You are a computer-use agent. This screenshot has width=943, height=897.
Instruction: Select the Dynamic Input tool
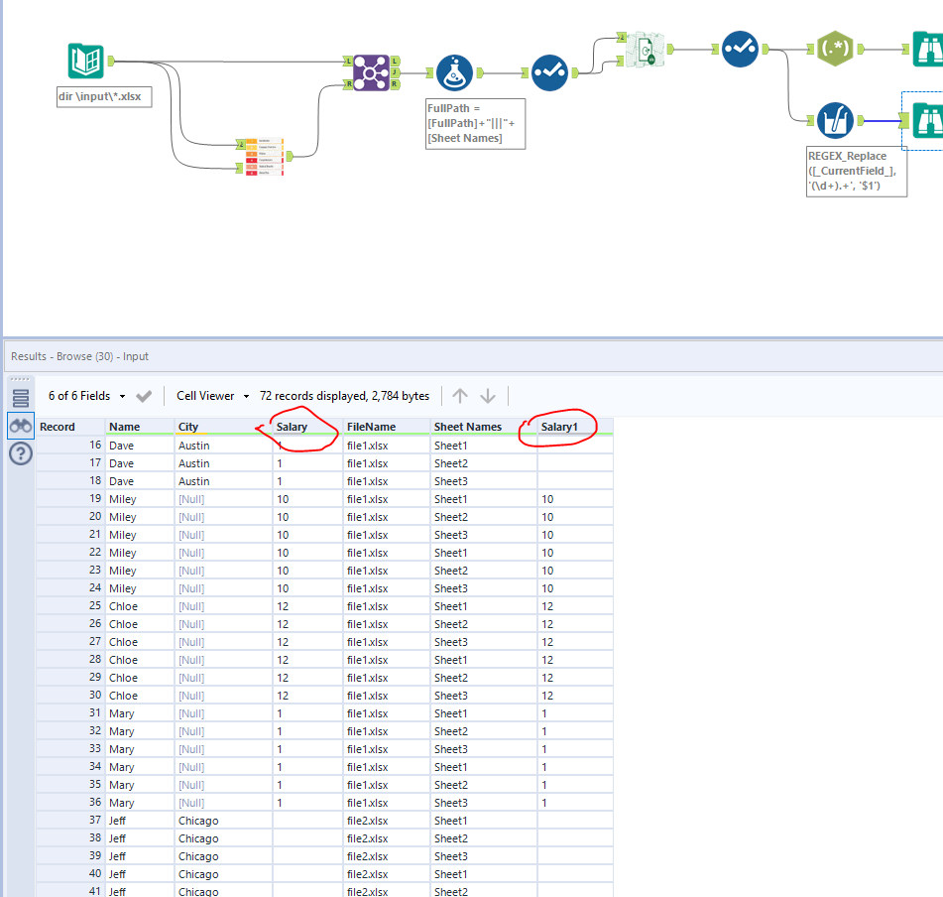pos(644,49)
